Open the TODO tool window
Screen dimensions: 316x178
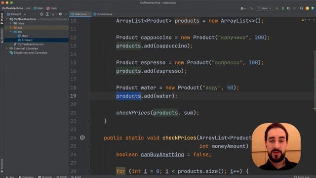tap(62, 177)
